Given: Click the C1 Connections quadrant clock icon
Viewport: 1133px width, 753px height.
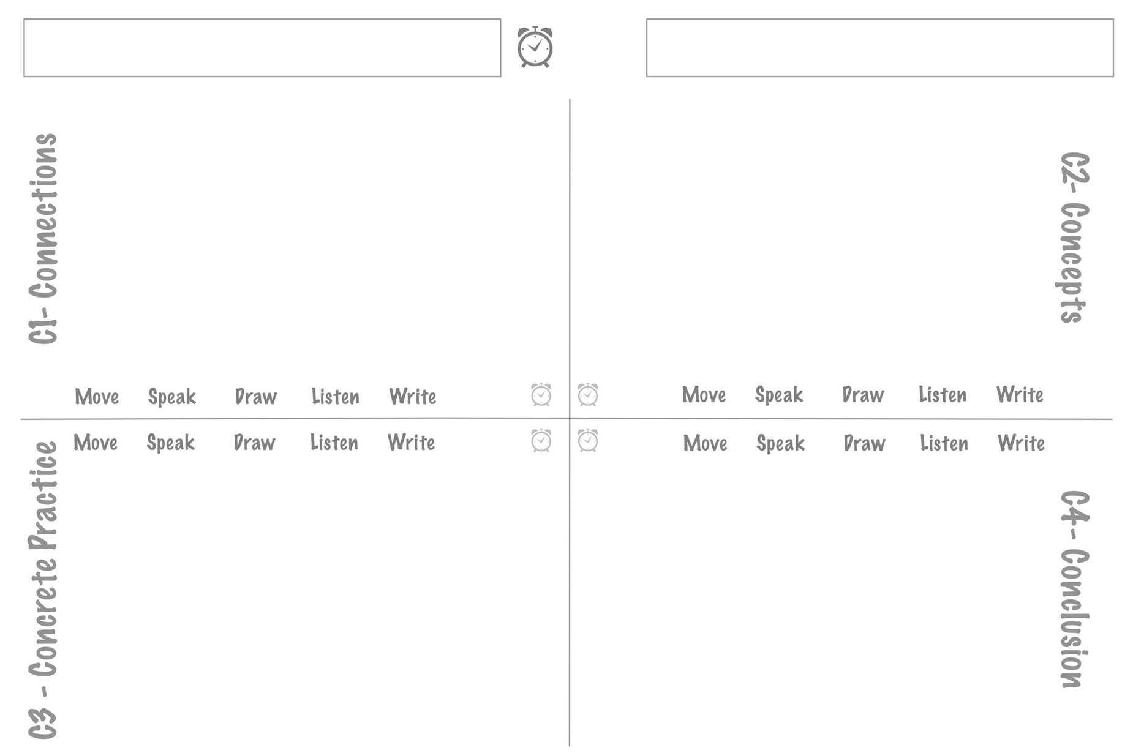Looking at the screenshot, I should [x=541, y=395].
